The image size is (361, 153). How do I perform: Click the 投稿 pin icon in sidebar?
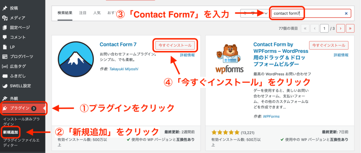[5, 8]
